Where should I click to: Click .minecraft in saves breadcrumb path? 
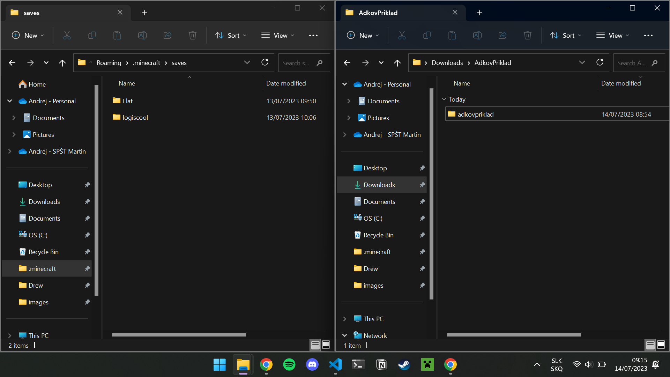click(146, 63)
